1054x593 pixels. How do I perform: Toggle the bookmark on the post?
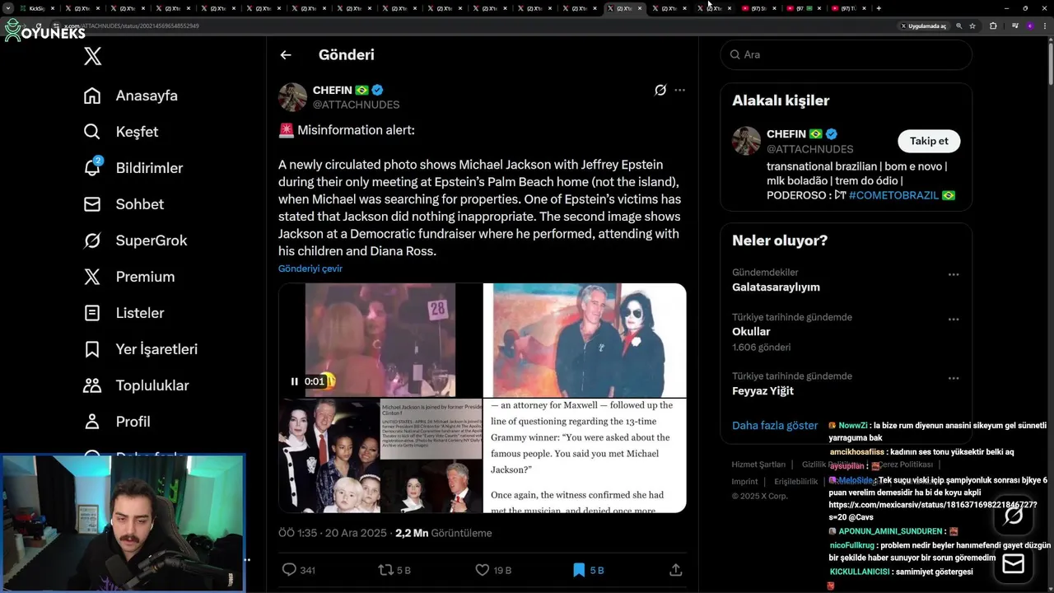[x=579, y=570]
